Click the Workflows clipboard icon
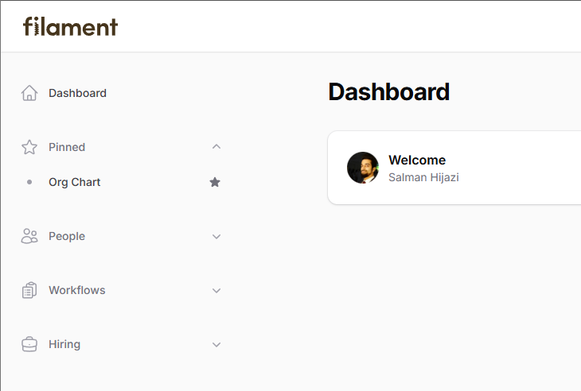Viewport: 581px width, 391px height. pos(29,290)
